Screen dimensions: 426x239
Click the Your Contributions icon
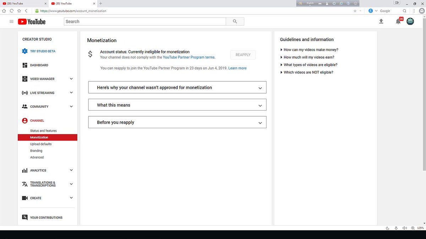coord(25,217)
